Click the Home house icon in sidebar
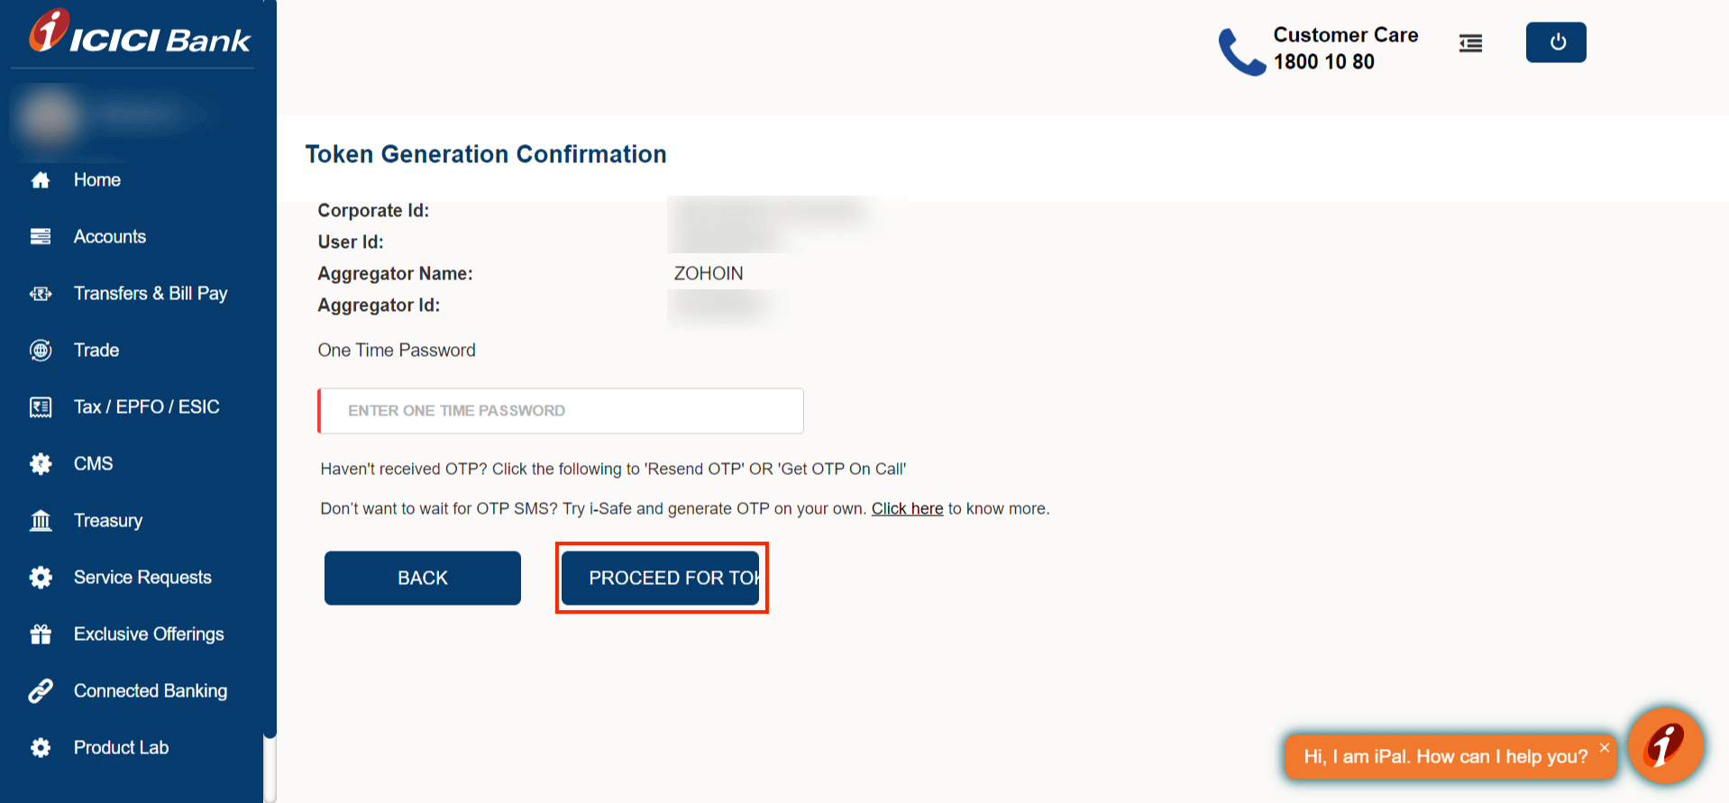 click(x=41, y=180)
